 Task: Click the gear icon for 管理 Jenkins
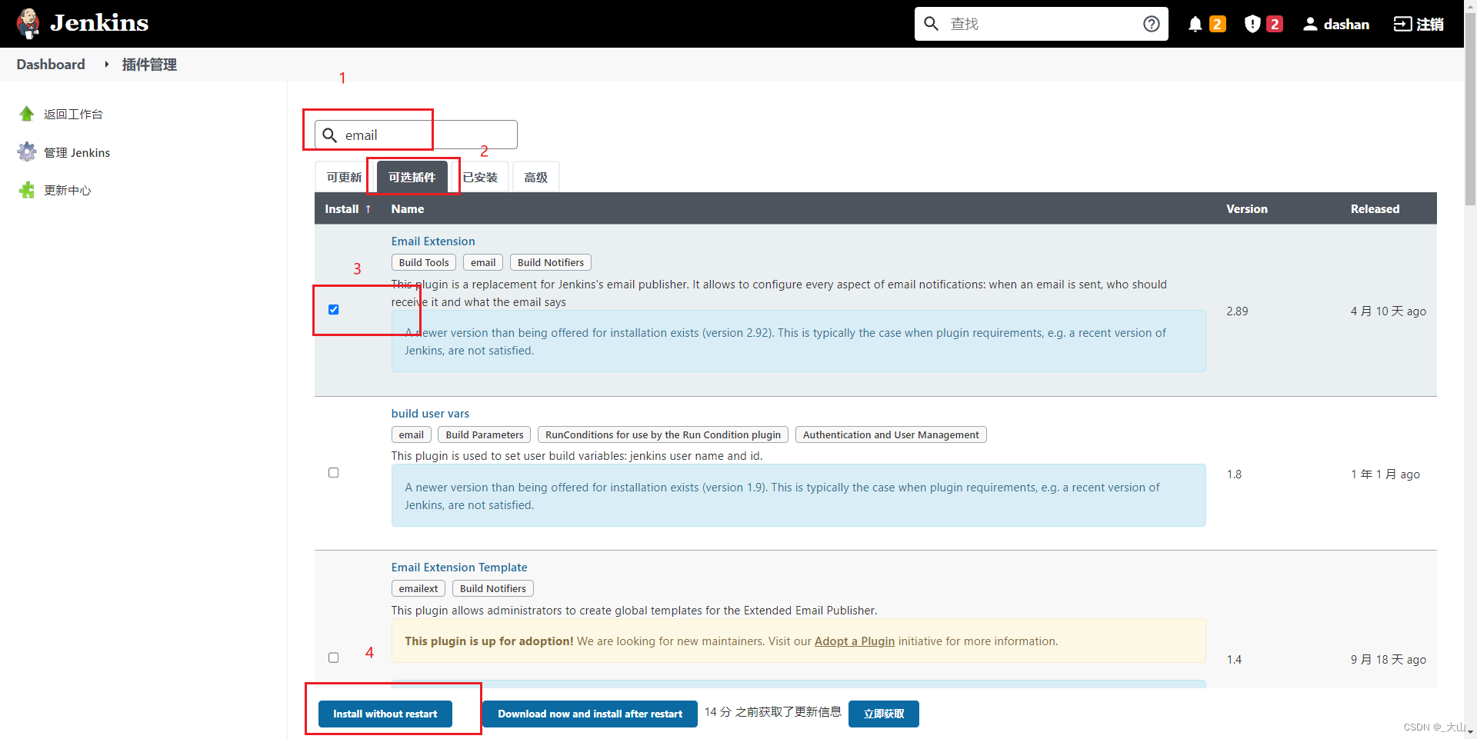pyautogui.click(x=27, y=152)
